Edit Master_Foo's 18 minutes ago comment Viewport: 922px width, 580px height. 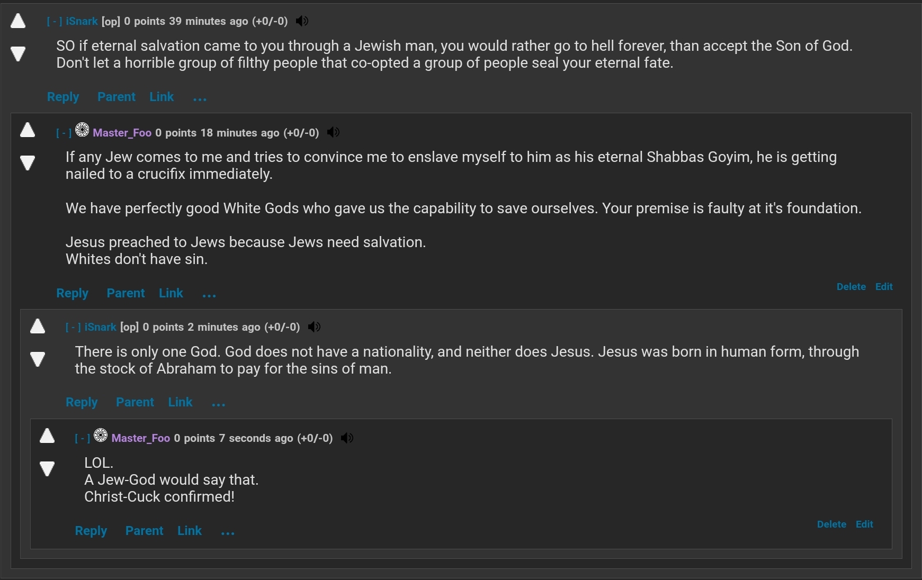click(884, 287)
